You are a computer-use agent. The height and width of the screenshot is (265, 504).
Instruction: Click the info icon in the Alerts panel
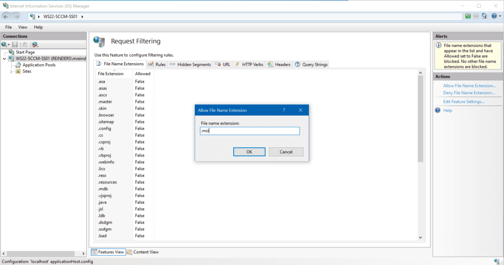point(439,45)
